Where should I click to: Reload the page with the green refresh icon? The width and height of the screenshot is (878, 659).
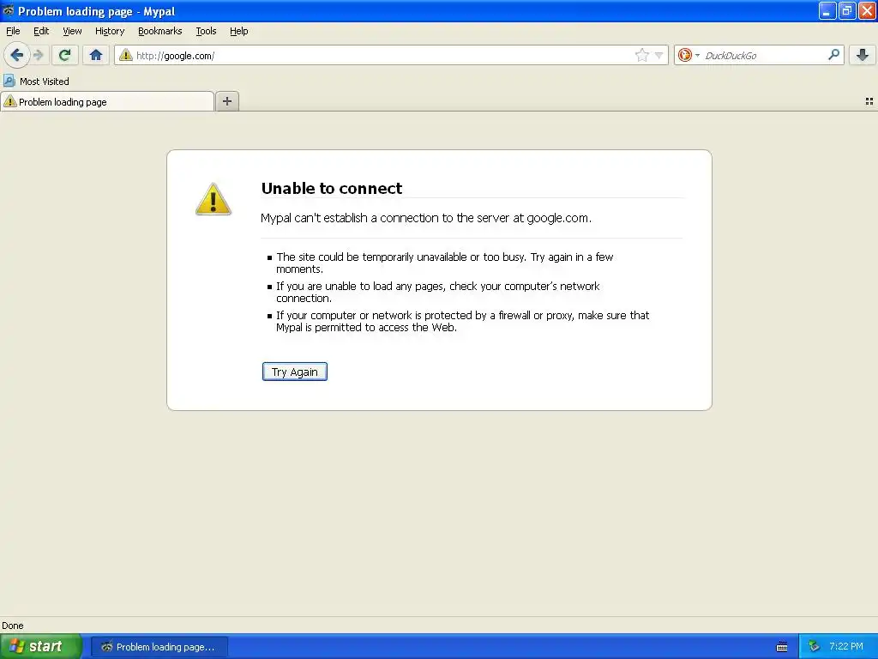point(64,55)
